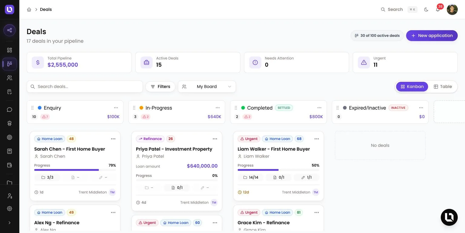Viewport: 465px width, 233px height.
Task: Open the contacts people sidebar icon
Action: click(x=9, y=78)
